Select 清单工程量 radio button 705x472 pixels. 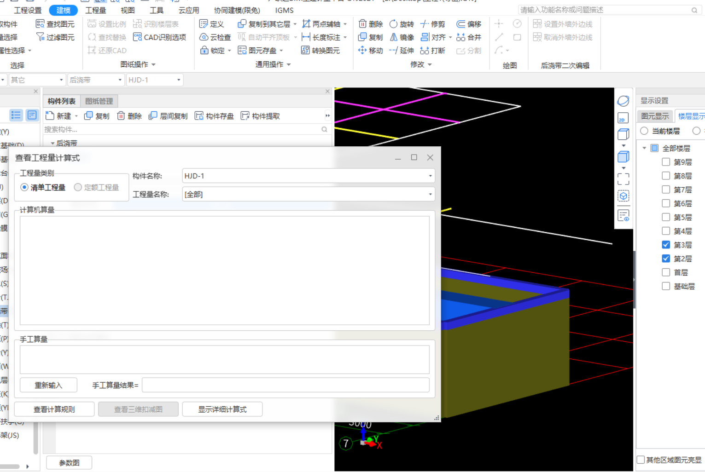pos(24,187)
